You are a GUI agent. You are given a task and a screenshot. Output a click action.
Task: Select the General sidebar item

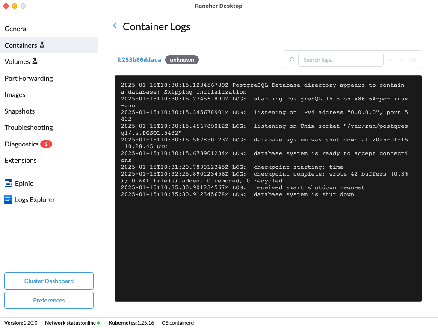coord(16,29)
